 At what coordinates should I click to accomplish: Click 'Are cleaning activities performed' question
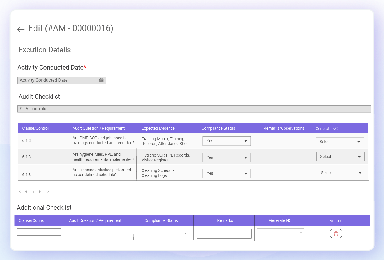102,172
